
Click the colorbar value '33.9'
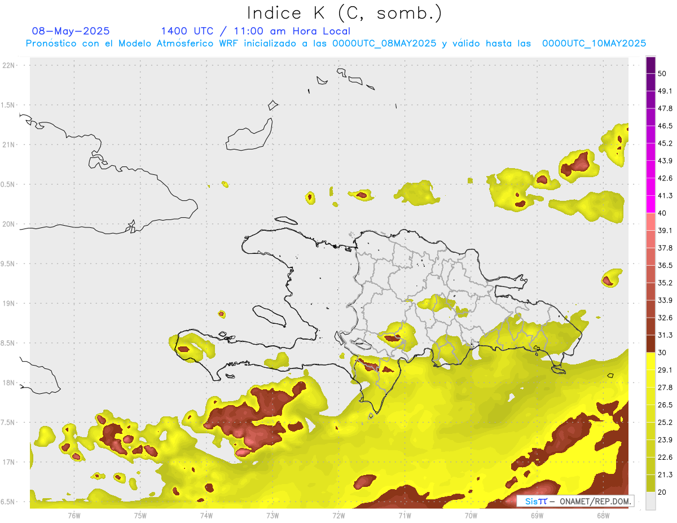pos(665,301)
